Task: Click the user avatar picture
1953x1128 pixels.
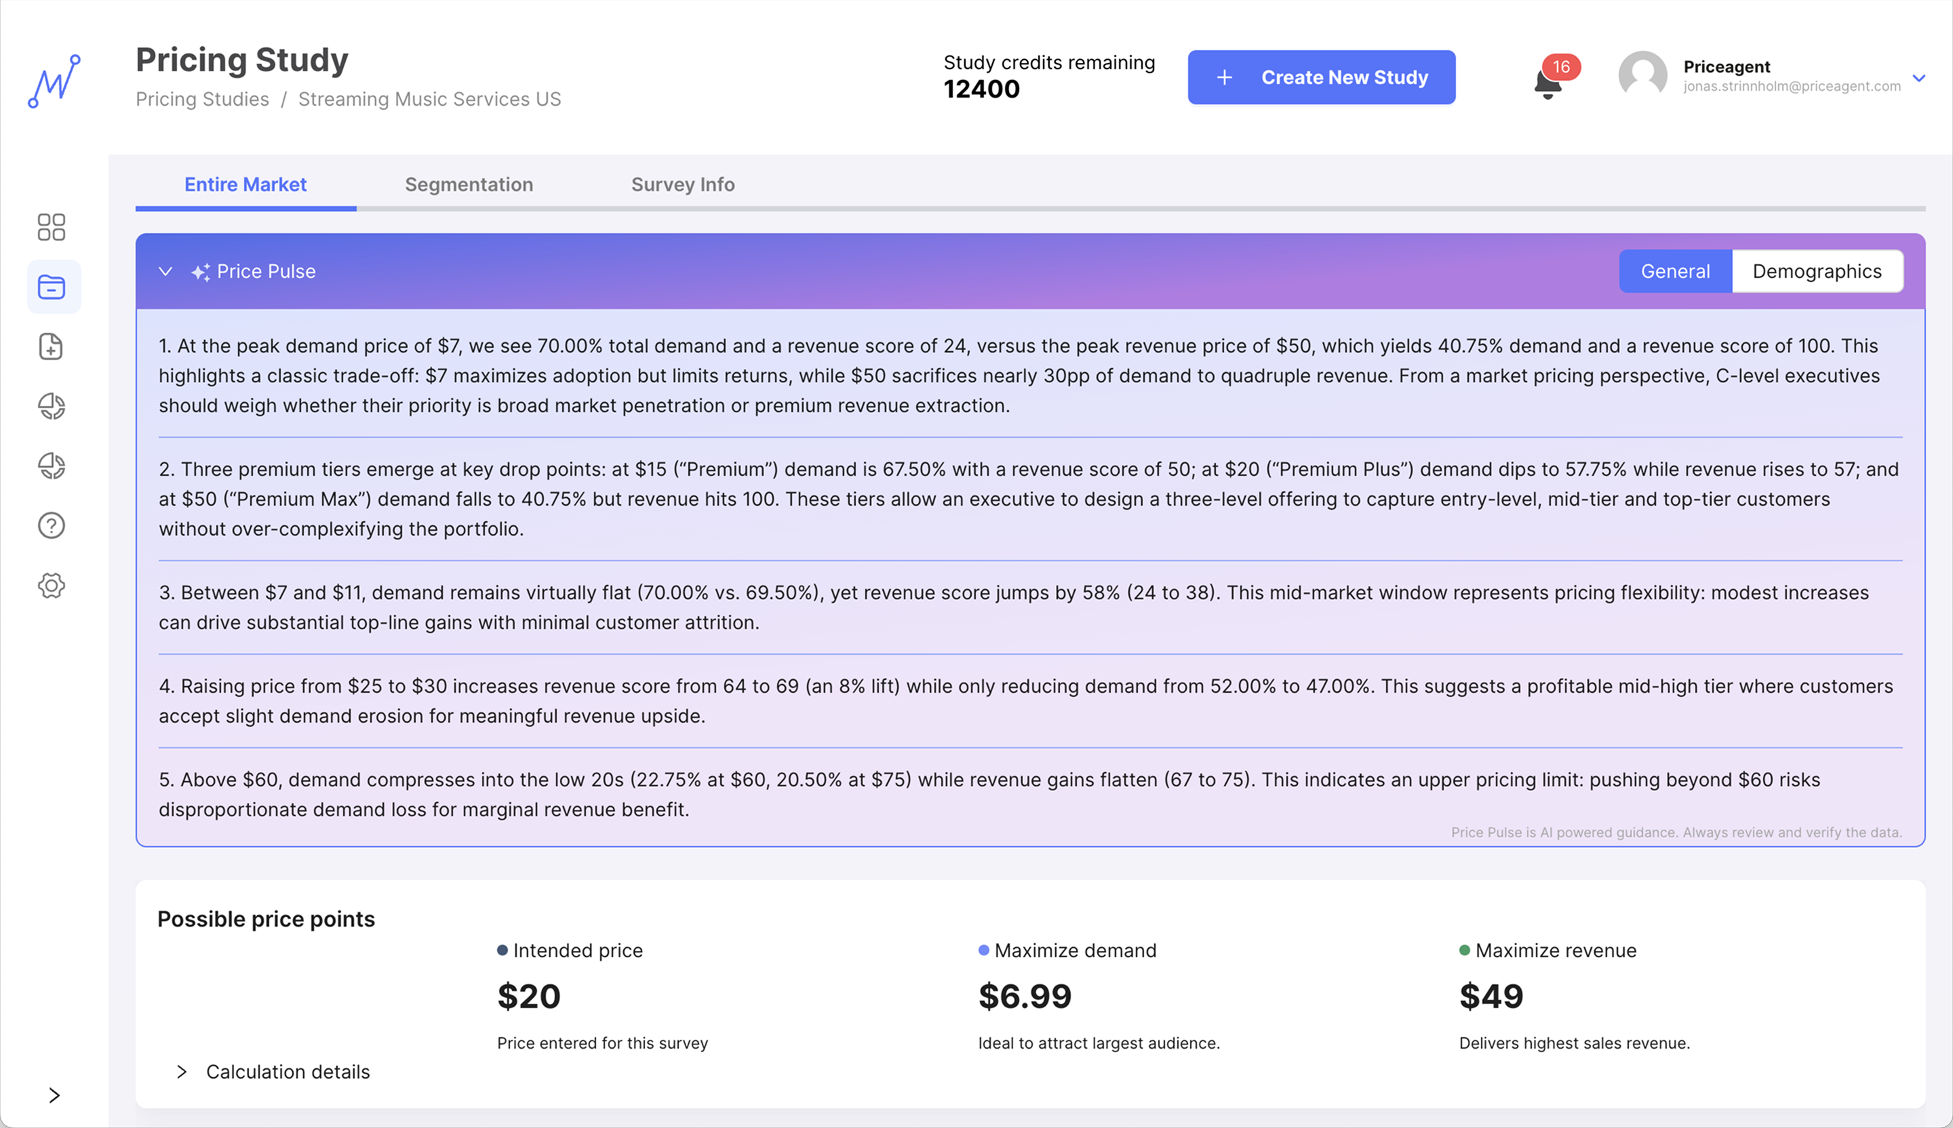Action: pyautogui.click(x=1642, y=76)
